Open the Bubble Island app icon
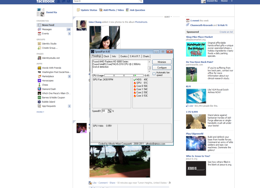Screen dimensions: 260x188 pos(39,102)
